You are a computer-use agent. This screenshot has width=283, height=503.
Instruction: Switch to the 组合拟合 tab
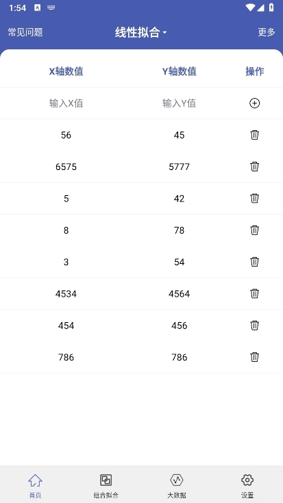point(106,486)
